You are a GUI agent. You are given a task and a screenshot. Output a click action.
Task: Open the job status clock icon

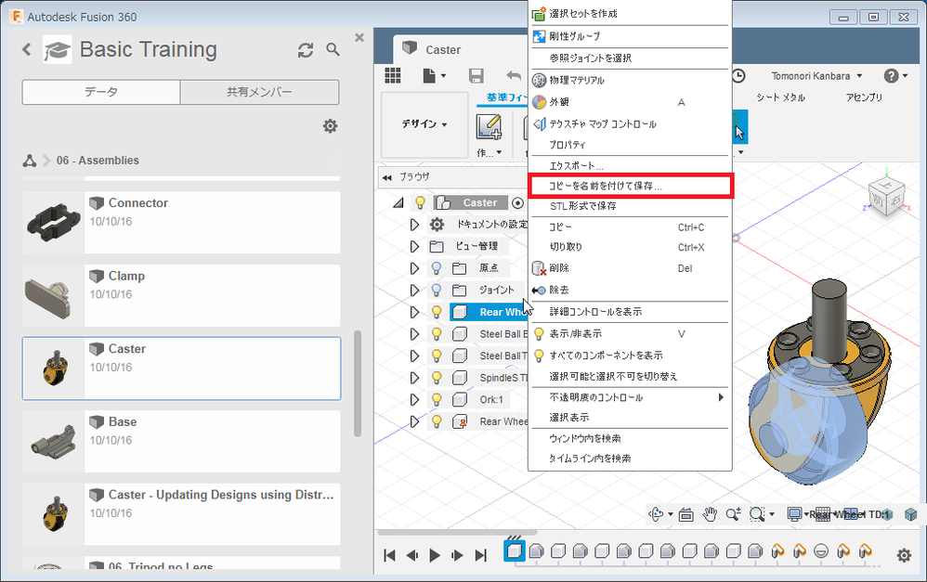point(738,75)
